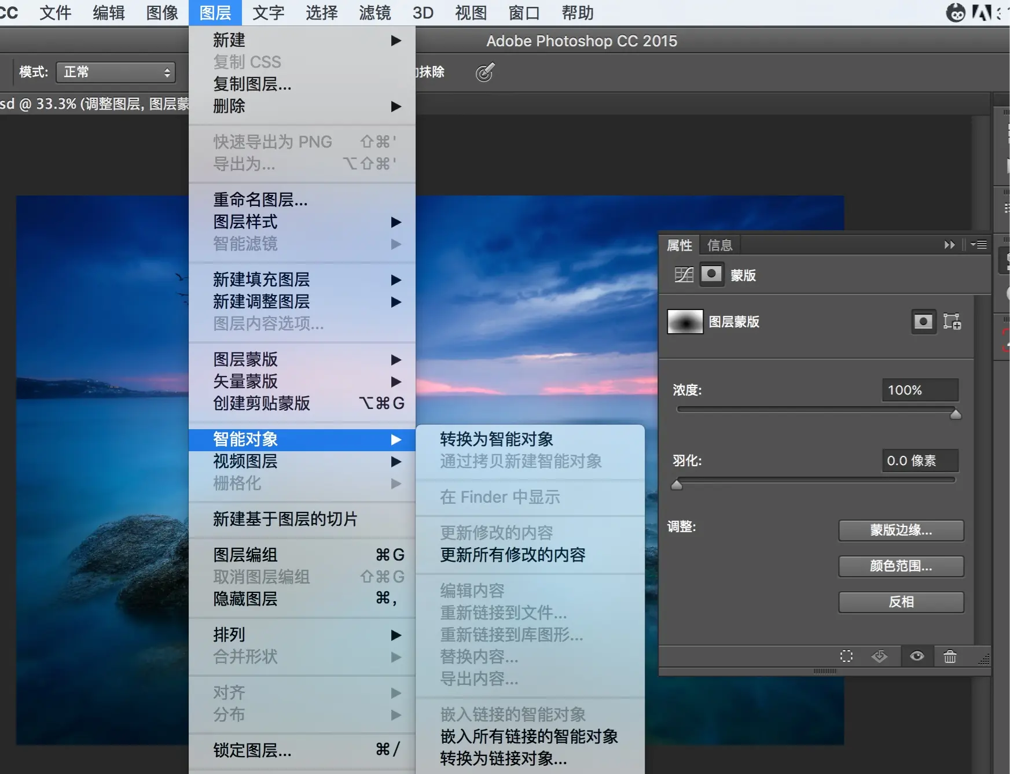Open the 视图 menu in the menu bar

471,13
